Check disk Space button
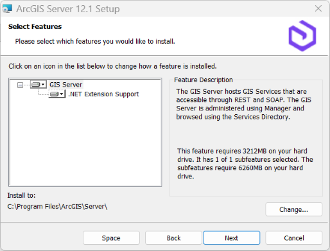This screenshot has height=251, width=330. pyautogui.click(x=111, y=238)
